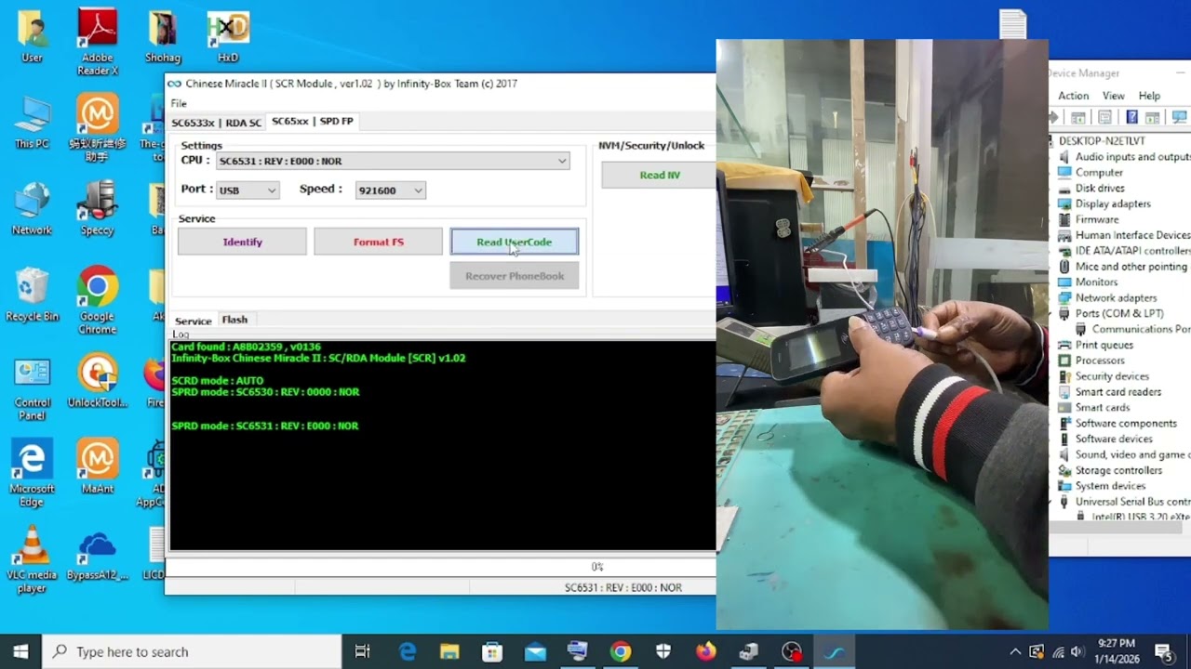Open the HxD desktop icon
The width and height of the screenshot is (1191, 669).
click(x=228, y=37)
